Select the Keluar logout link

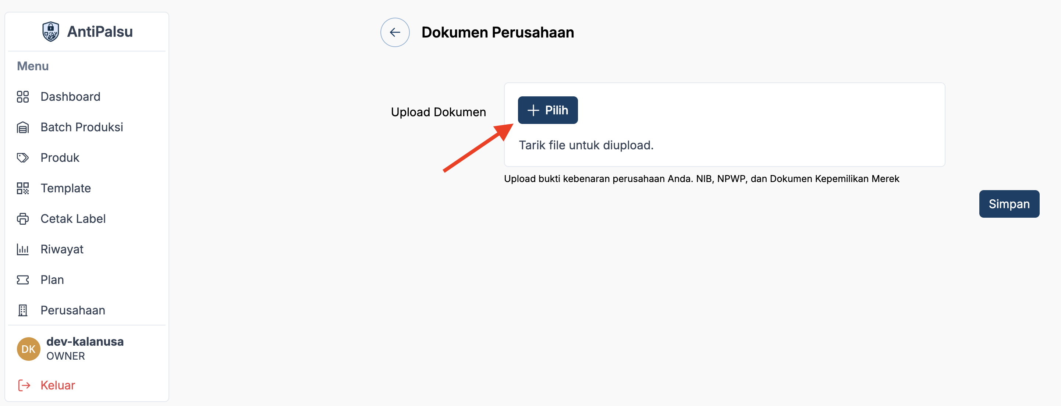(x=58, y=385)
